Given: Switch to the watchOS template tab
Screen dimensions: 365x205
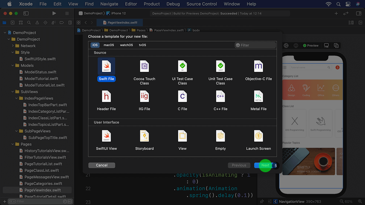Looking at the screenshot, I should coord(126,45).
